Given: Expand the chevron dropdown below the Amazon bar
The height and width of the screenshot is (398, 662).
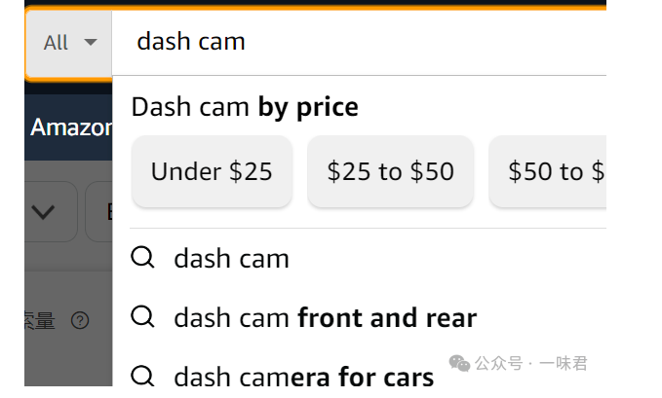Looking at the screenshot, I should [43, 212].
